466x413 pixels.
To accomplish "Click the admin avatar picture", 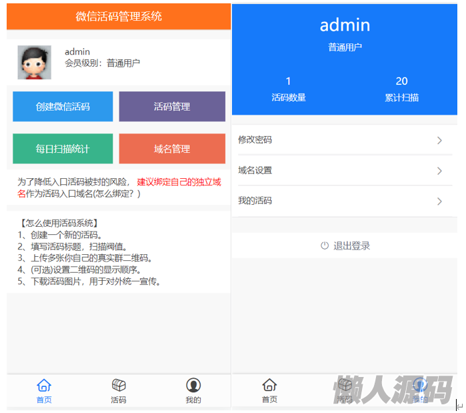I will tap(34, 63).
